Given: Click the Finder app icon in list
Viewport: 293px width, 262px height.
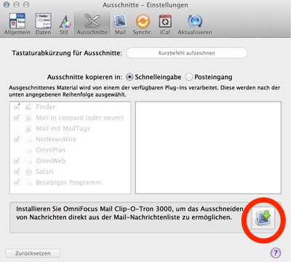Looking at the screenshot, I should click(28, 107).
